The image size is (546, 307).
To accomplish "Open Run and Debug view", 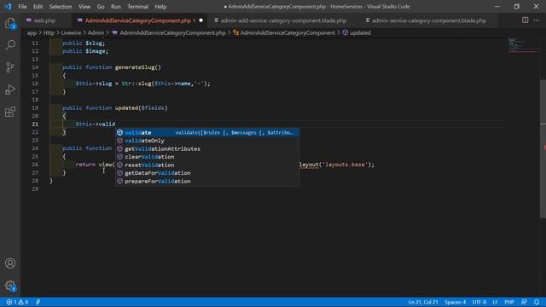I will coord(10,90).
